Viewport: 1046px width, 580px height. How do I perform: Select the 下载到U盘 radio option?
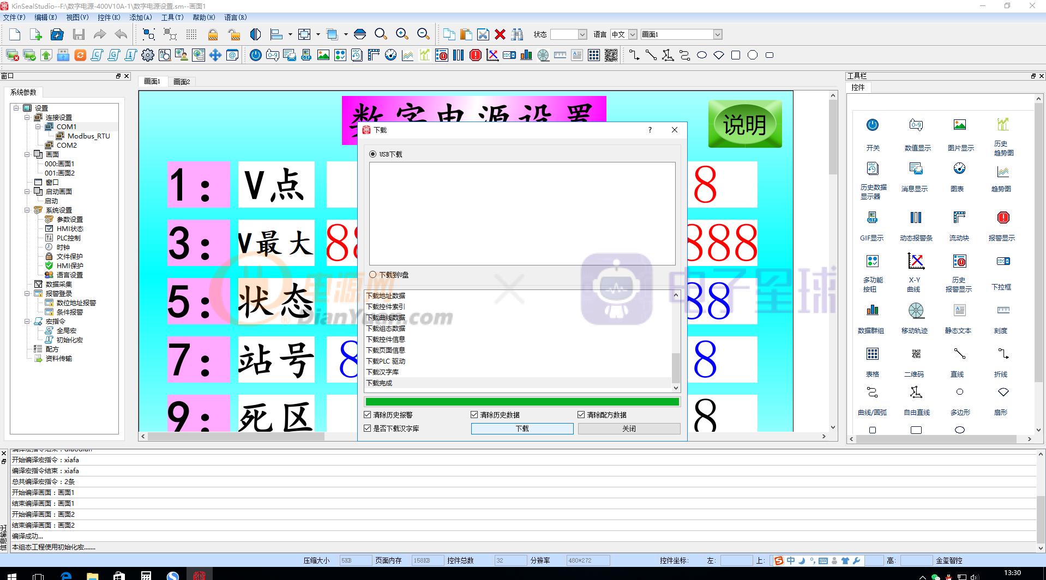[372, 275]
